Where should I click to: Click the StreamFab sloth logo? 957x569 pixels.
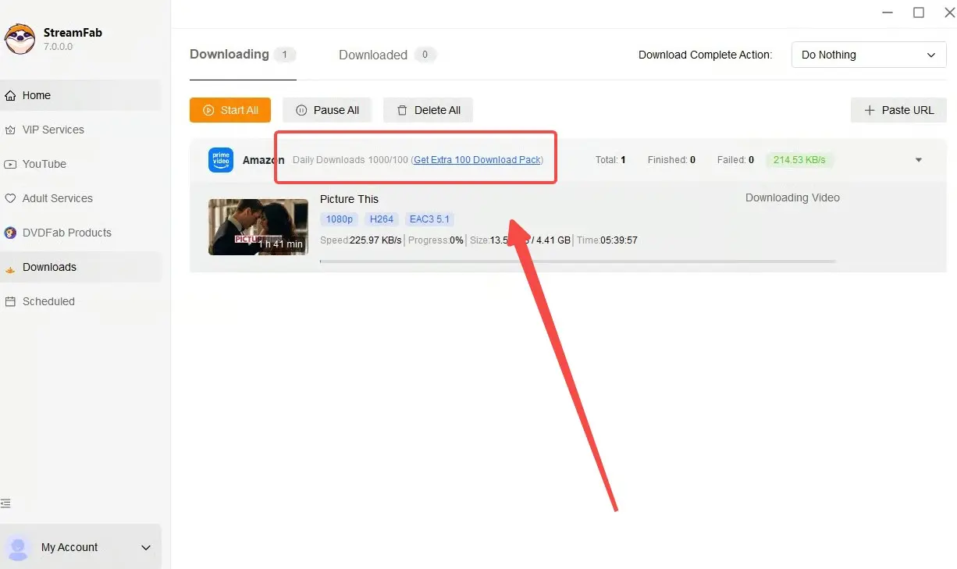tap(20, 39)
